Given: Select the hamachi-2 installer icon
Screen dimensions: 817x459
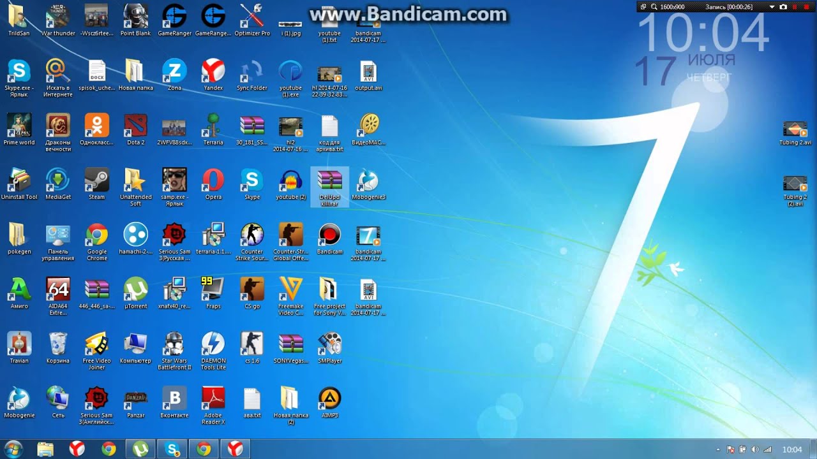Looking at the screenshot, I should 136,239.
